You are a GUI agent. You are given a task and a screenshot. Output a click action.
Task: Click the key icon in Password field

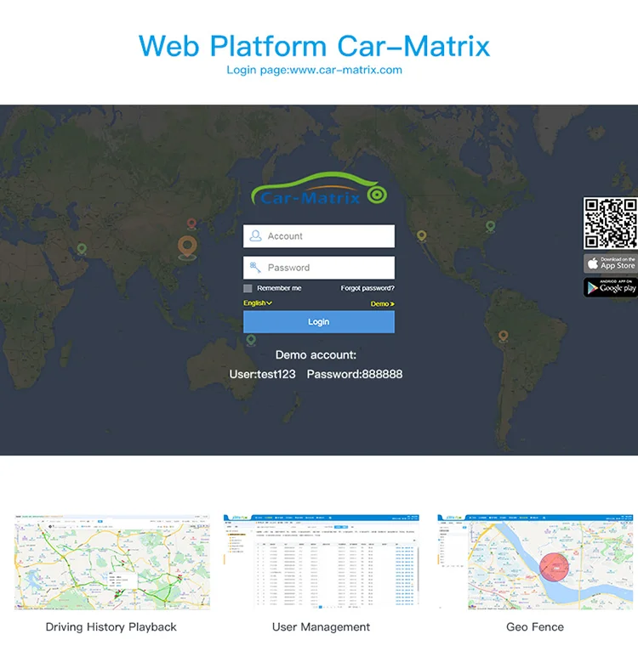click(x=255, y=268)
